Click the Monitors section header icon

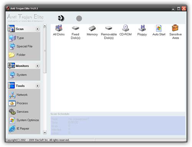click(11, 65)
